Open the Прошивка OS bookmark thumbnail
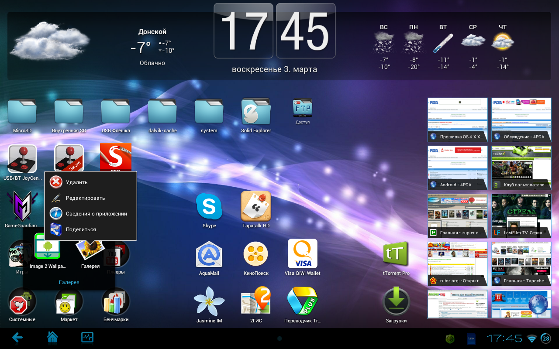The image size is (559, 349). coord(457,120)
